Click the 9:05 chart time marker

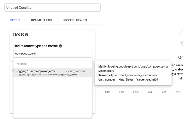(150, 92)
